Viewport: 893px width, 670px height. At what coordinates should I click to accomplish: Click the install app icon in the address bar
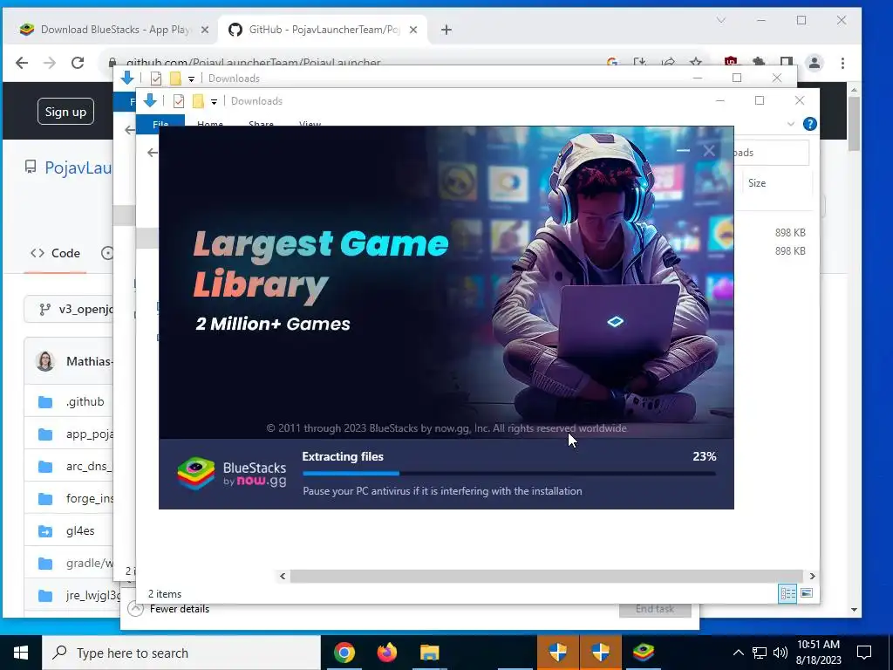(639, 62)
